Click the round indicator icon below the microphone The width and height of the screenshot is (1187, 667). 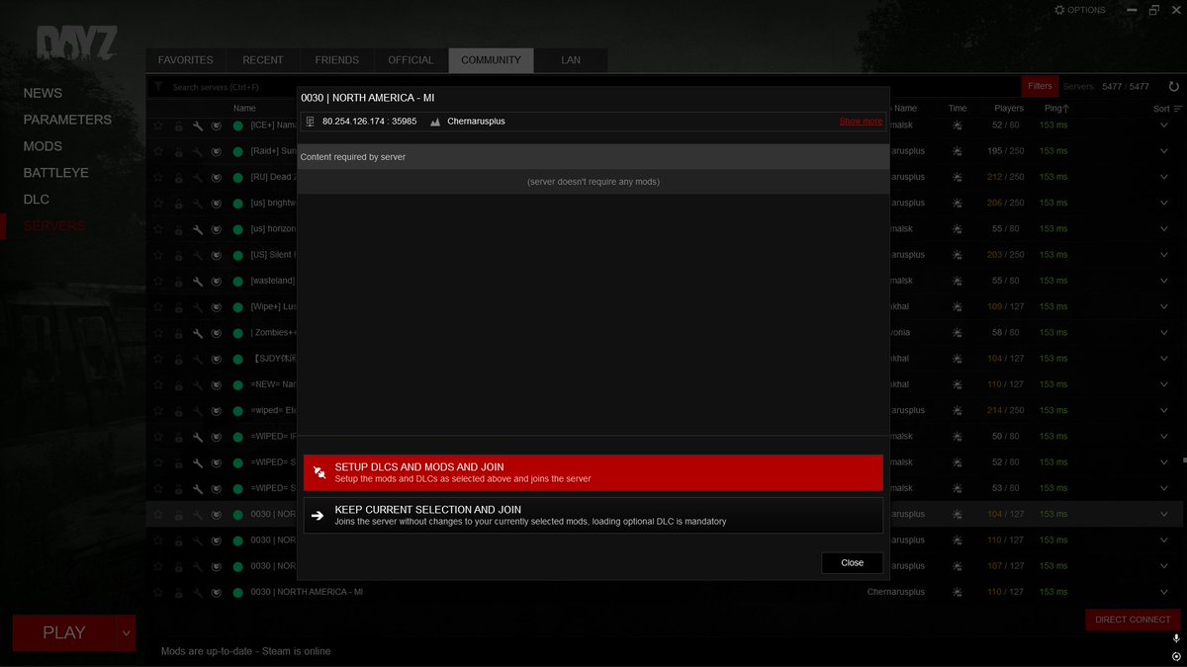coord(1175,656)
